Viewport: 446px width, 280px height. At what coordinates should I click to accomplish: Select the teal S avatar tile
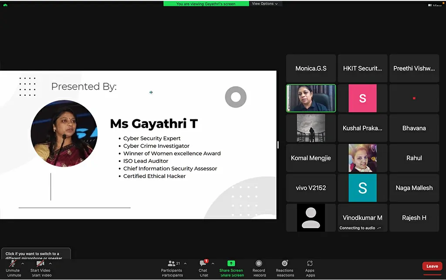point(362,188)
